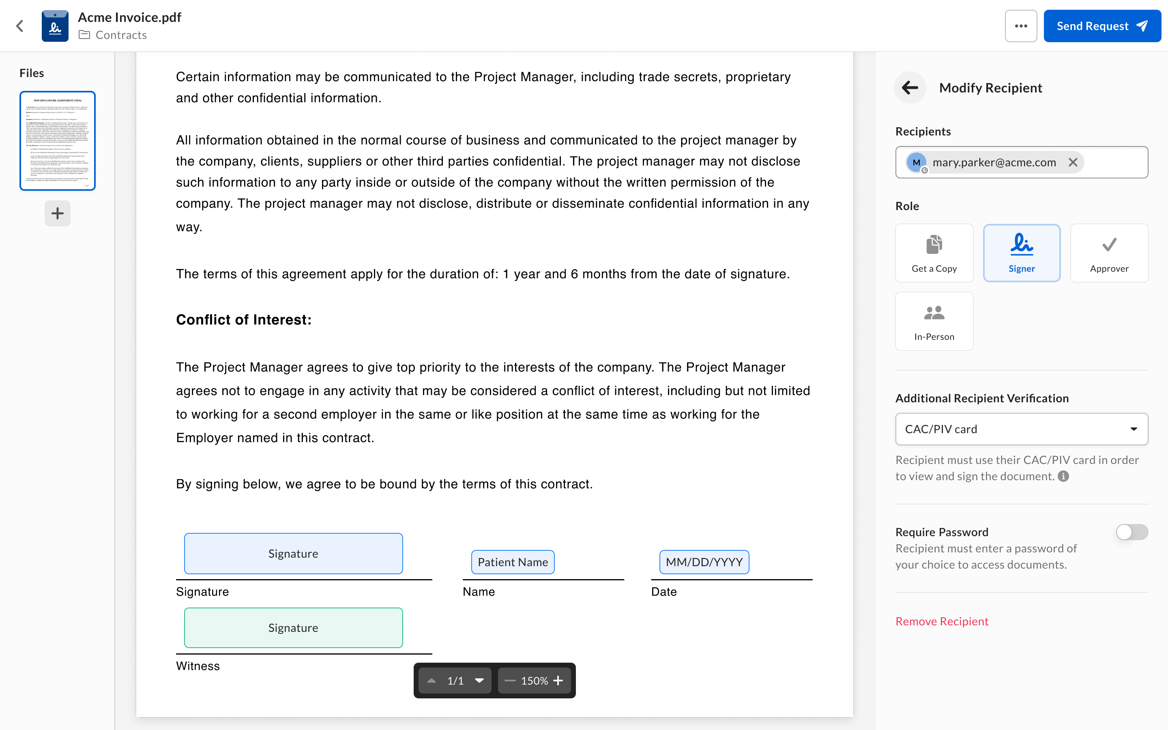This screenshot has height=730, width=1168.
Task: Open the CAC/PIV card verification dropdown
Action: [x=1021, y=429]
